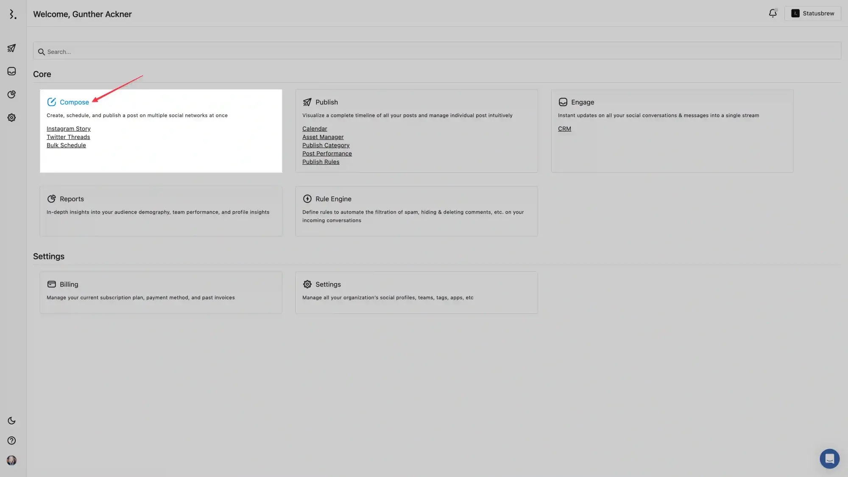Open notifications bell icon
The height and width of the screenshot is (477, 848).
[x=773, y=14]
